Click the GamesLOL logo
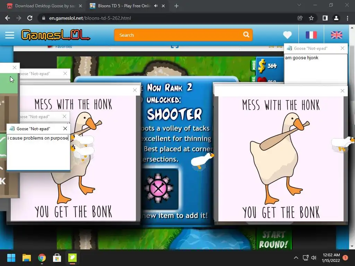This screenshot has width=355, height=266. click(55, 35)
